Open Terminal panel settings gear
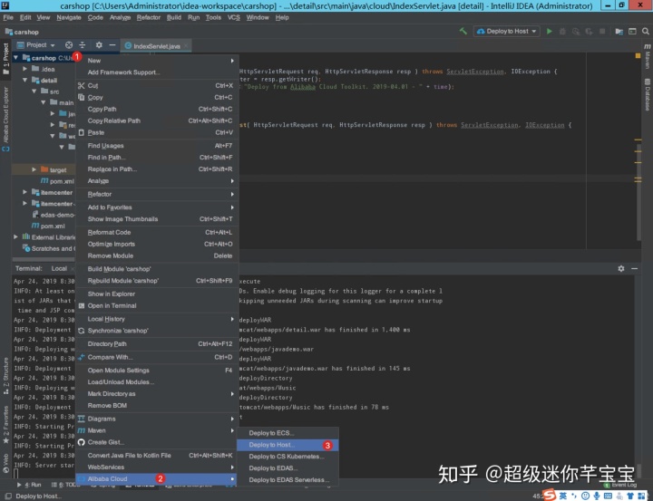The image size is (653, 501). pyautogui.click(x=621, y=269)
